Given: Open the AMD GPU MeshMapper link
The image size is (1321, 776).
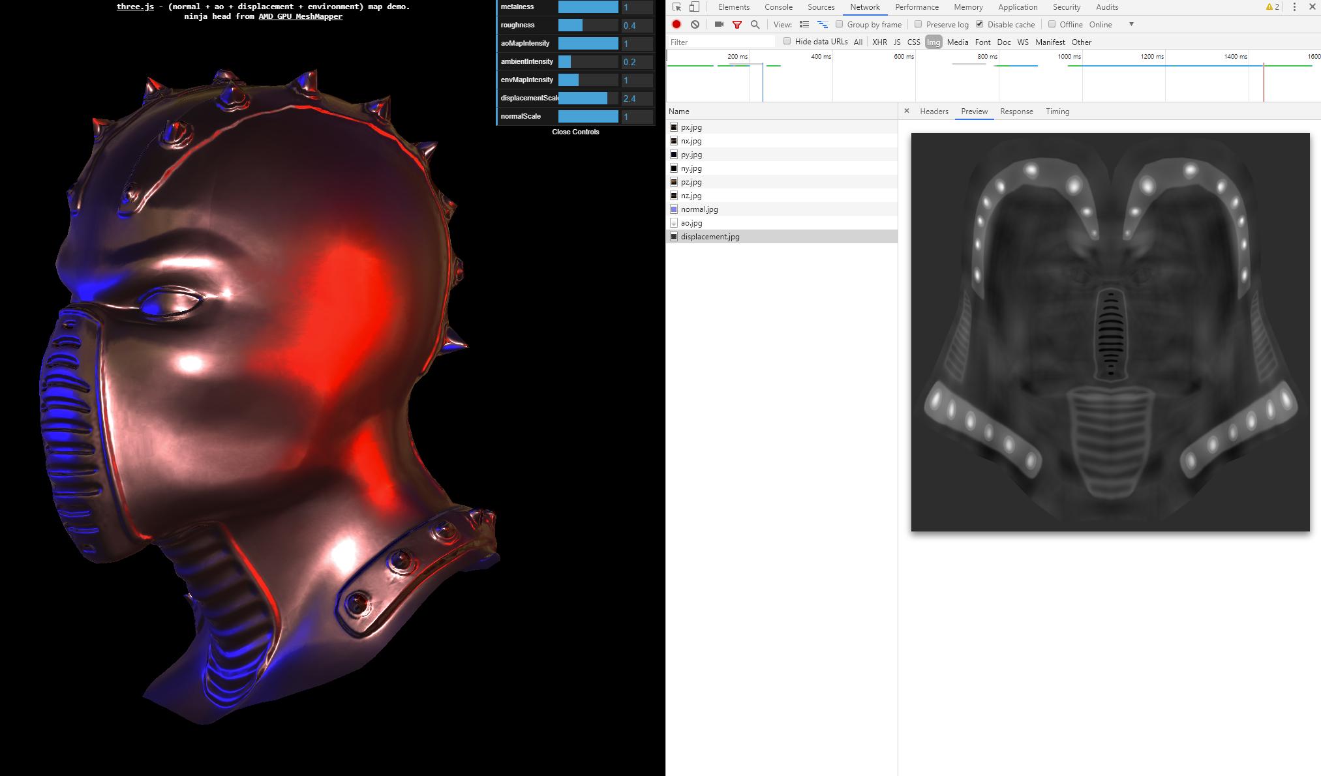Looking at the screenshot, I should pos(299,16).
